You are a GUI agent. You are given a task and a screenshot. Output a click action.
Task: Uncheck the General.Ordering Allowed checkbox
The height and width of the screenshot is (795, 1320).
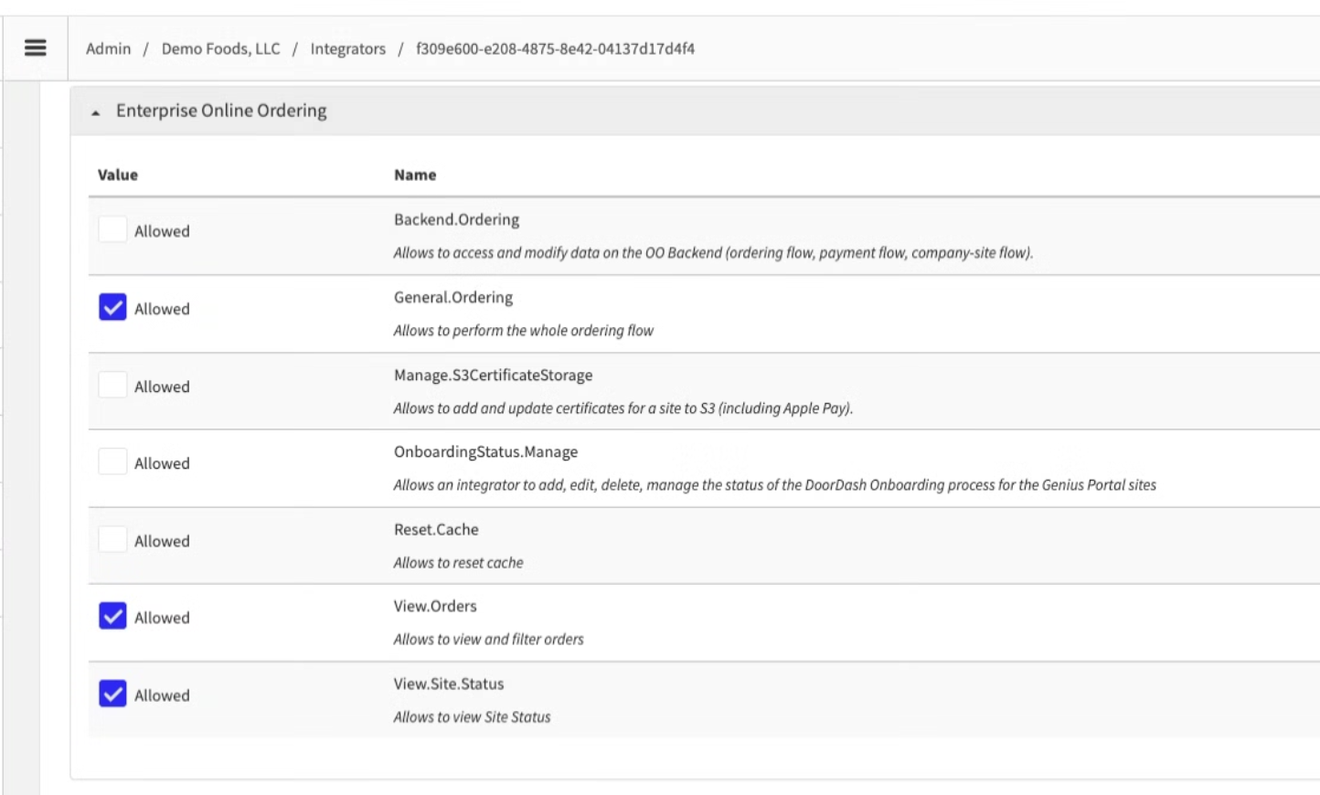(x=112, y=307)
